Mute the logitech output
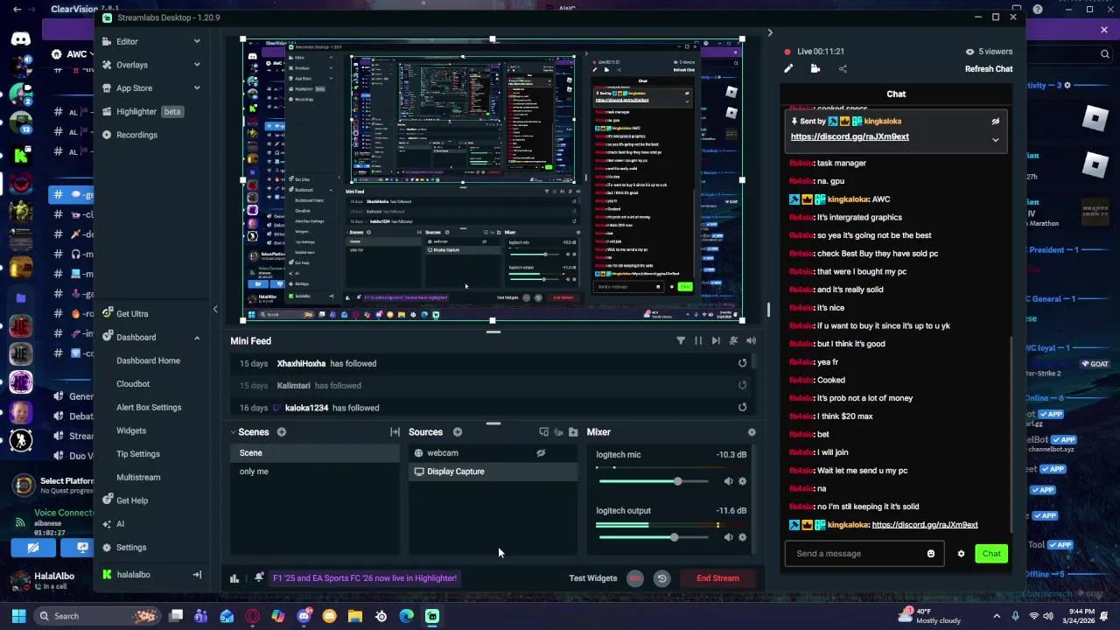The width and height of the screenshot is (1120, 630). [728, 537]
